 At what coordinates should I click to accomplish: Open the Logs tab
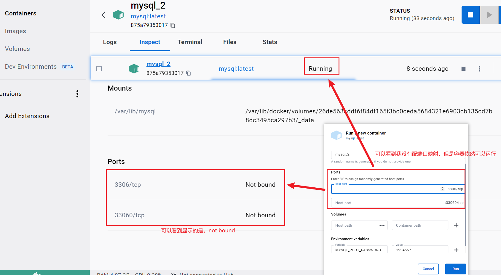[x=110, y=42]
